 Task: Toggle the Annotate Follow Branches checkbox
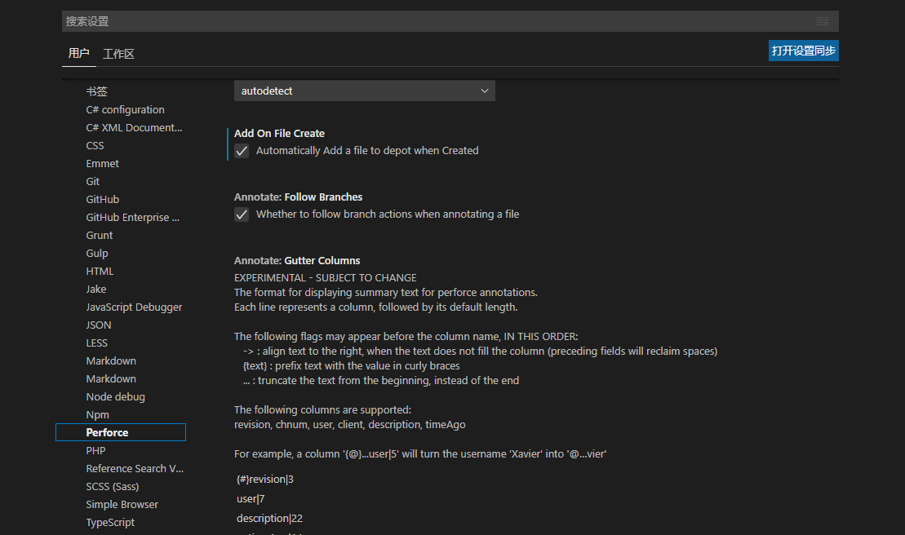pyautogui.click(x=242, y=214)
